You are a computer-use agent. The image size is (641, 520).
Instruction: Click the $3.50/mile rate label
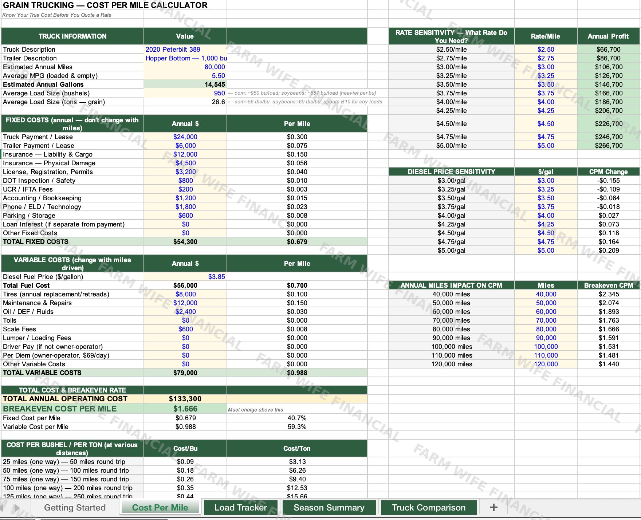[x=451, y=84]
